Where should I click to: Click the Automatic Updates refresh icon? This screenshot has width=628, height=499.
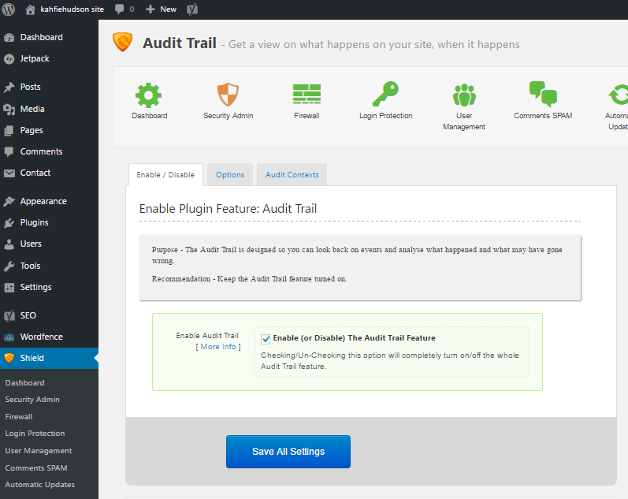pyautogui.click(x=618, y=95)
